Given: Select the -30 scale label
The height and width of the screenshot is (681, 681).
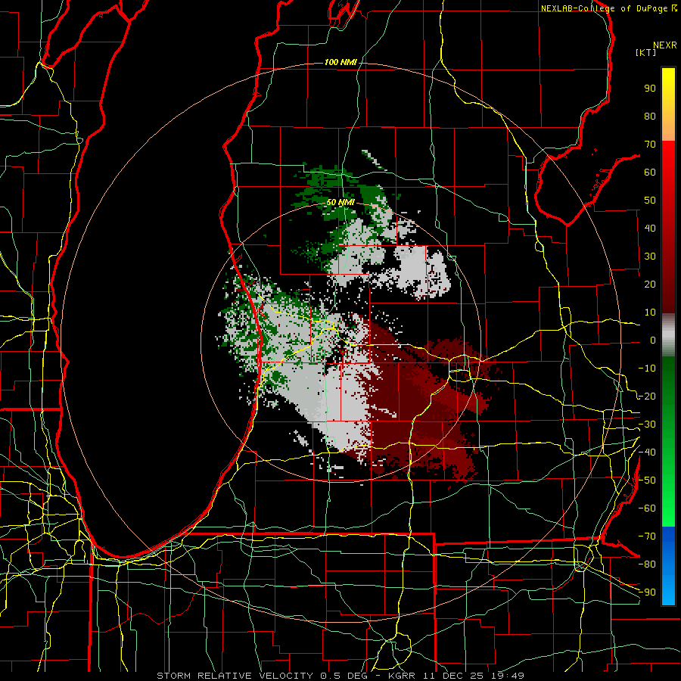Looking at the screenshot, I should point(647,424).
